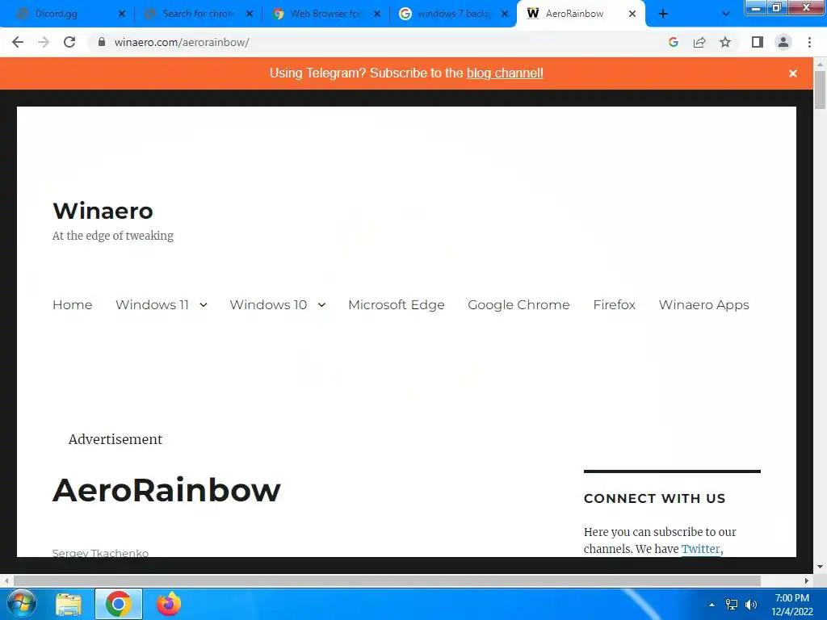
Task: Open a new tab with the plus button
Action: pyautogui.click(x=663, y=15)
